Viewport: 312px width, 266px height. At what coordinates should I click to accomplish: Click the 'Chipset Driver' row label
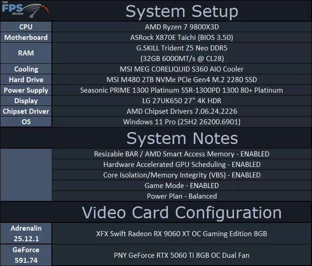coord(26,111)
